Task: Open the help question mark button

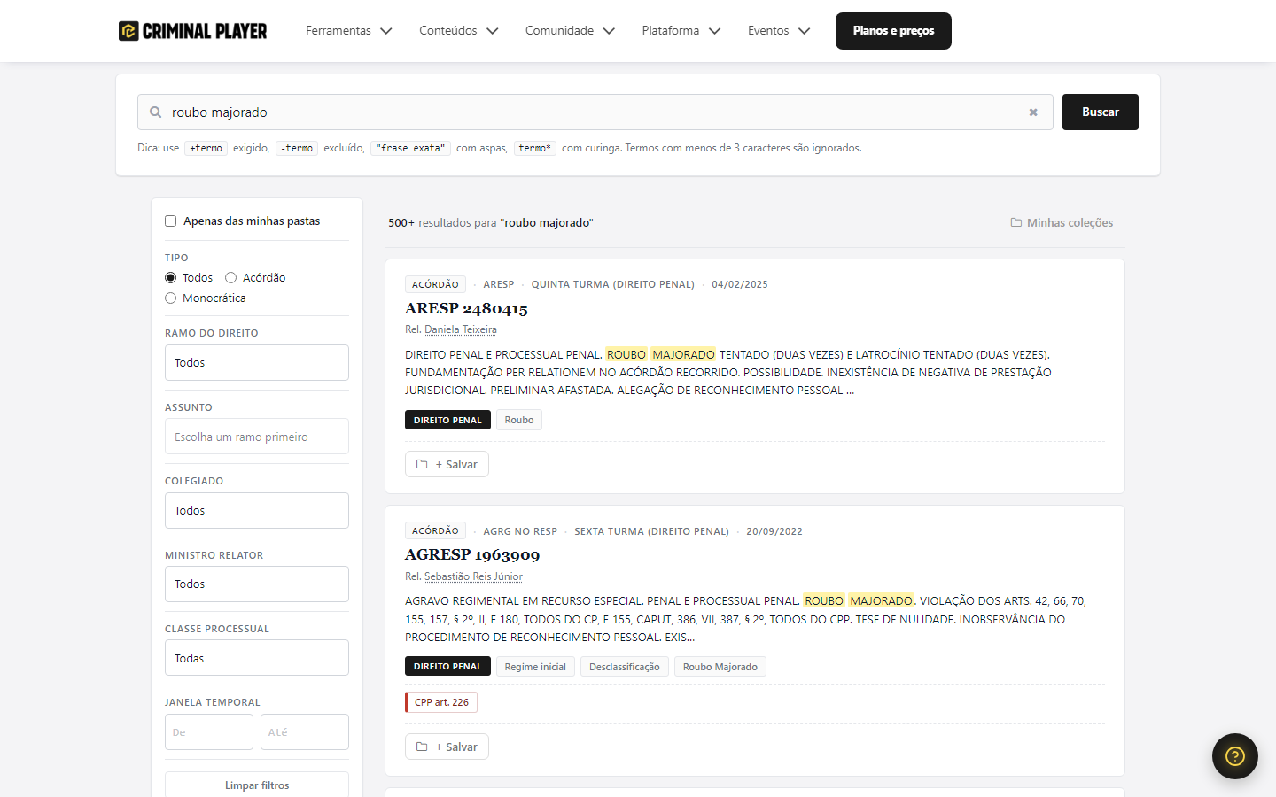Action: click(1235, 756)
